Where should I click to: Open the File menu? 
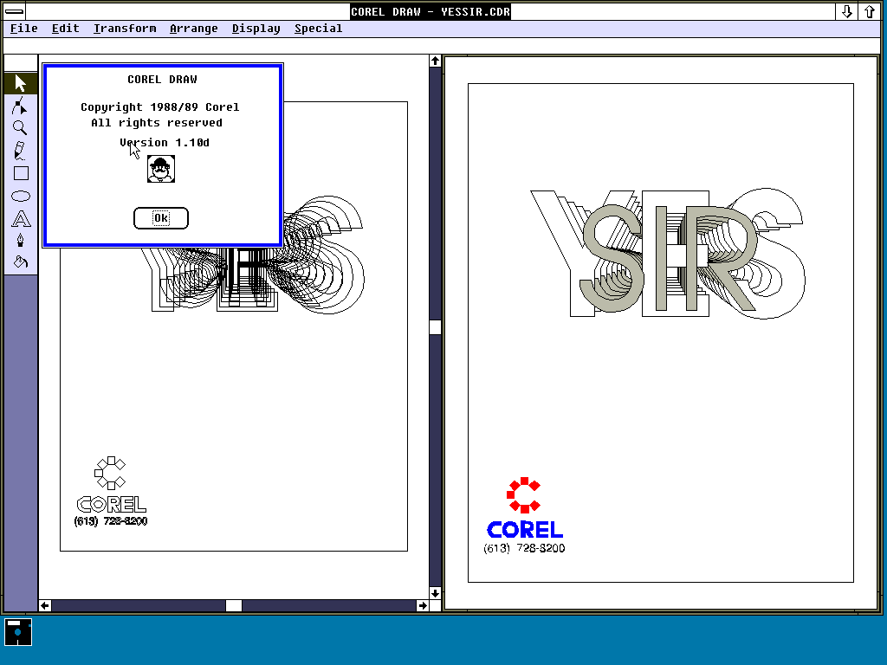click(23, 29)
